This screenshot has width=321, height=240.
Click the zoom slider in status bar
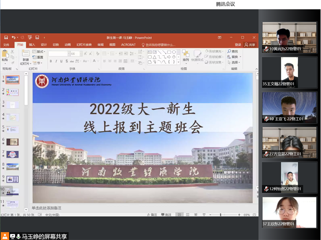coord(221,215)
